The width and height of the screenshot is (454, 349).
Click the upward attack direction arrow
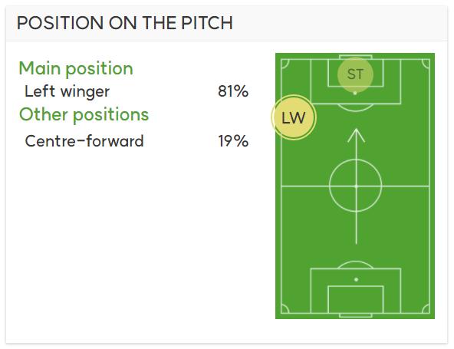point(356,186)
